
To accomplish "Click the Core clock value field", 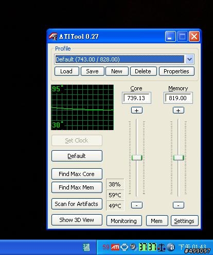I will coord(136,98).
